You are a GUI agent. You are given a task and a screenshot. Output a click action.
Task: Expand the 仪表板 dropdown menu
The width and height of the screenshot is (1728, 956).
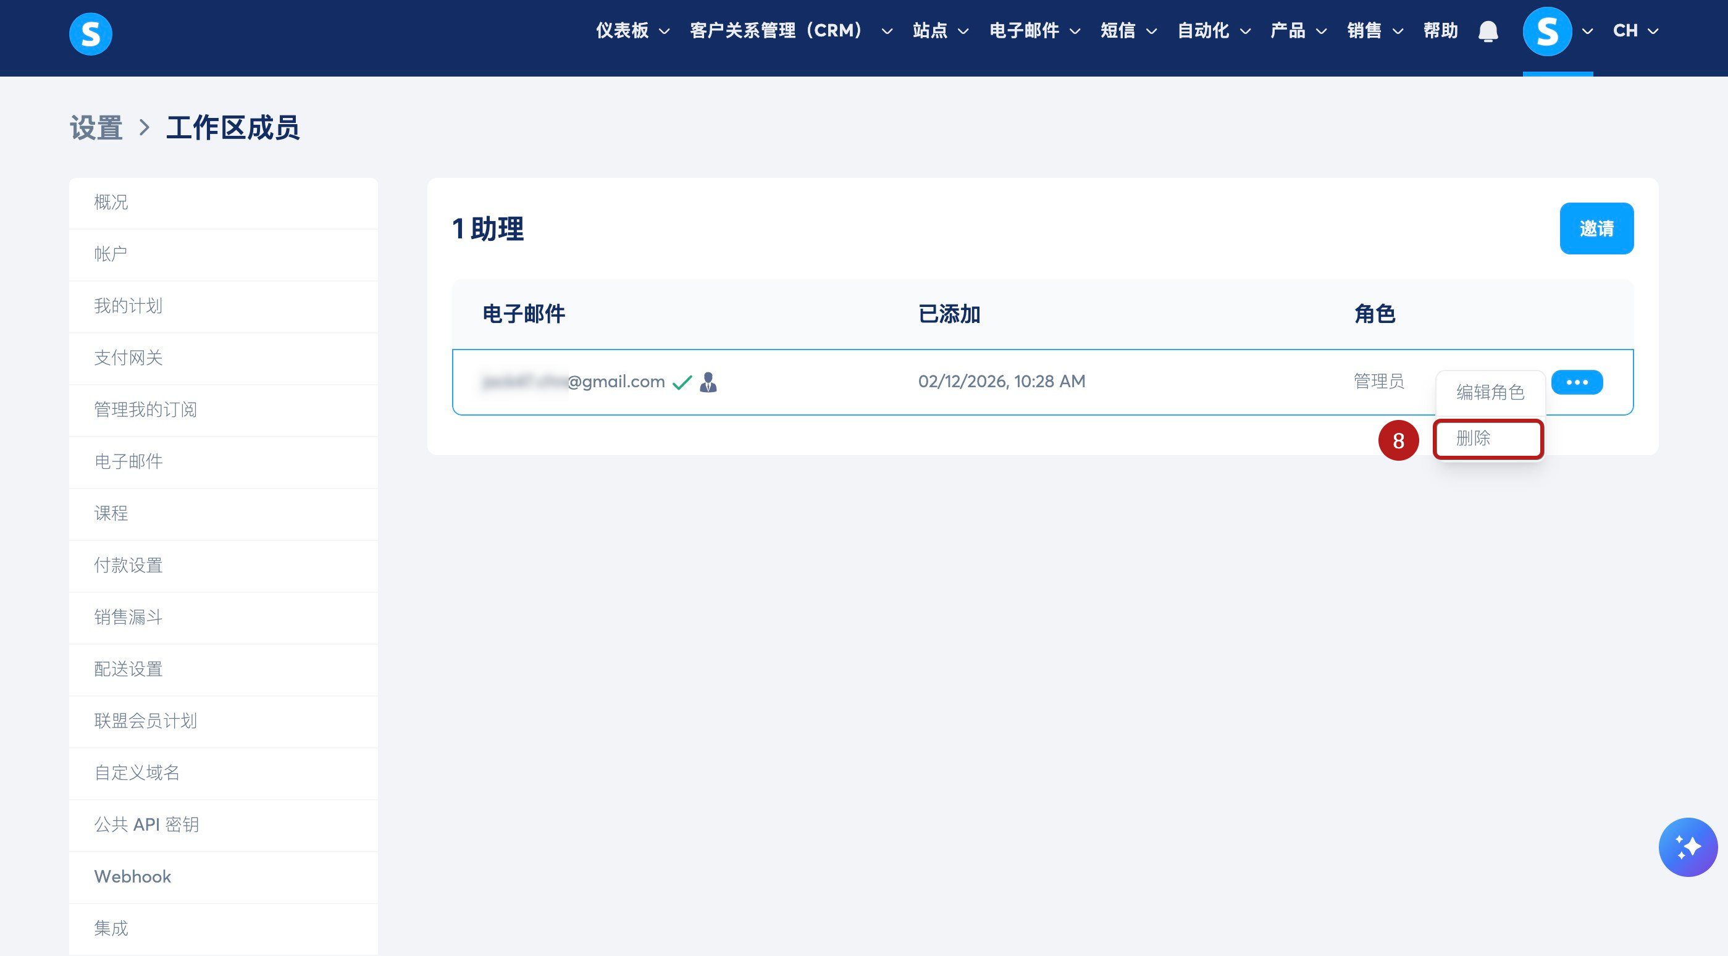(632, 31)
